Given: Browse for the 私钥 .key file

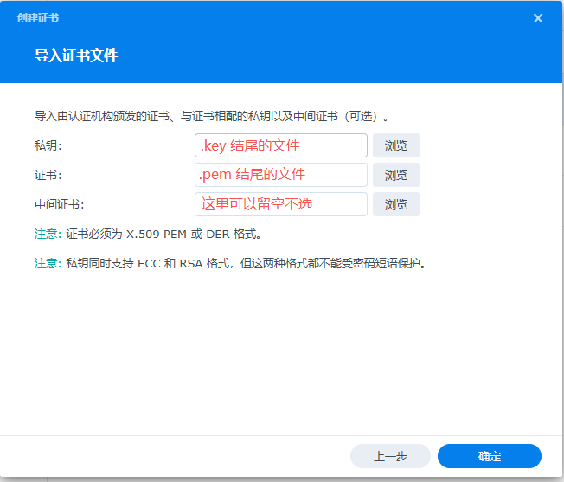Looking at the screenshot, I should click(395, 145).
